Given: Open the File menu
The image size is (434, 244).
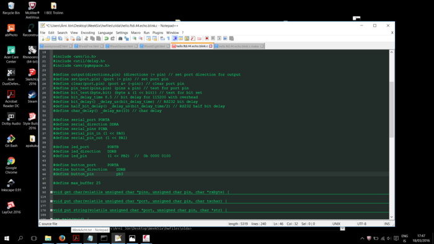Looking at the screenshot, I should click(42, 33).
